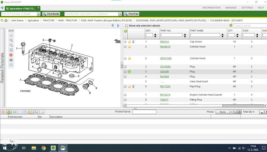
Task: Open the Prices dropdown showing None
Action: pos(224,112)
